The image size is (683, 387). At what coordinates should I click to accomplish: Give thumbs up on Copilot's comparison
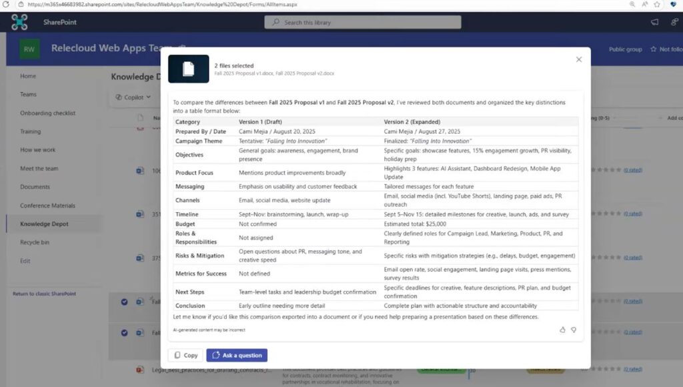click(x=562, y=329)
